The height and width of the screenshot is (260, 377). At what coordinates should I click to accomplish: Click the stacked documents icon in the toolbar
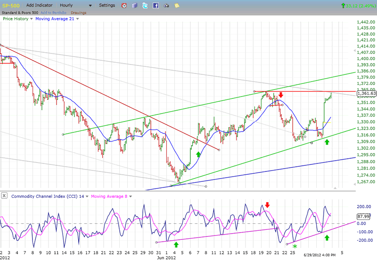(x=134, y=6)
